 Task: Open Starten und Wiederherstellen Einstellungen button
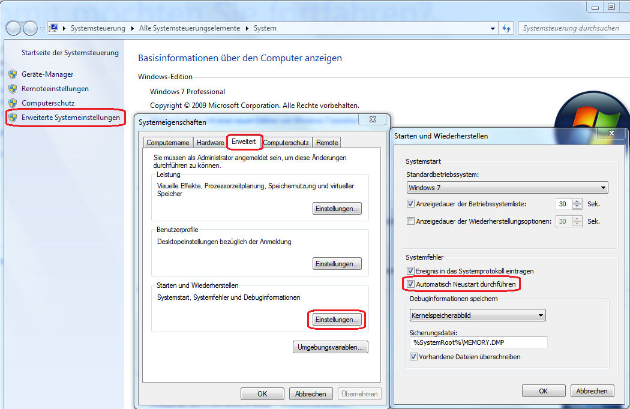click(337, 320)
